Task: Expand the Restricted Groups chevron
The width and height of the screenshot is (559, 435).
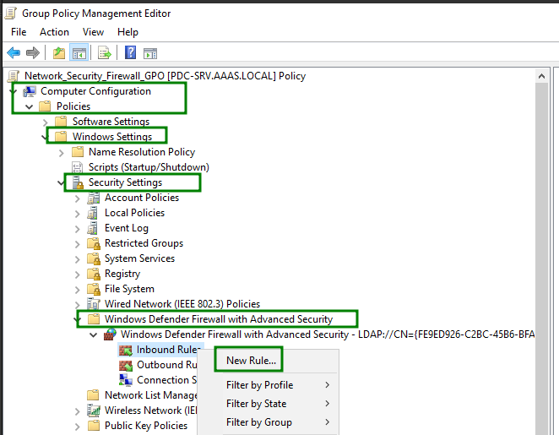Action: 78,244
